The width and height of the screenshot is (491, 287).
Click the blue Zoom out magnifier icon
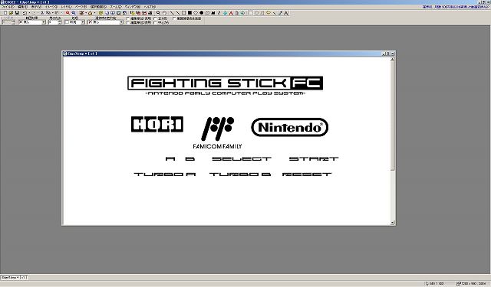74,13
